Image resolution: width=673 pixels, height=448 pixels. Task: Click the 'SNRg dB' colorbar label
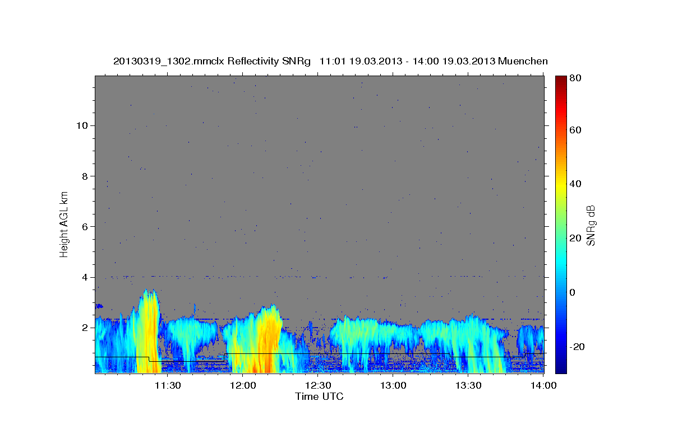coord(591,225)
